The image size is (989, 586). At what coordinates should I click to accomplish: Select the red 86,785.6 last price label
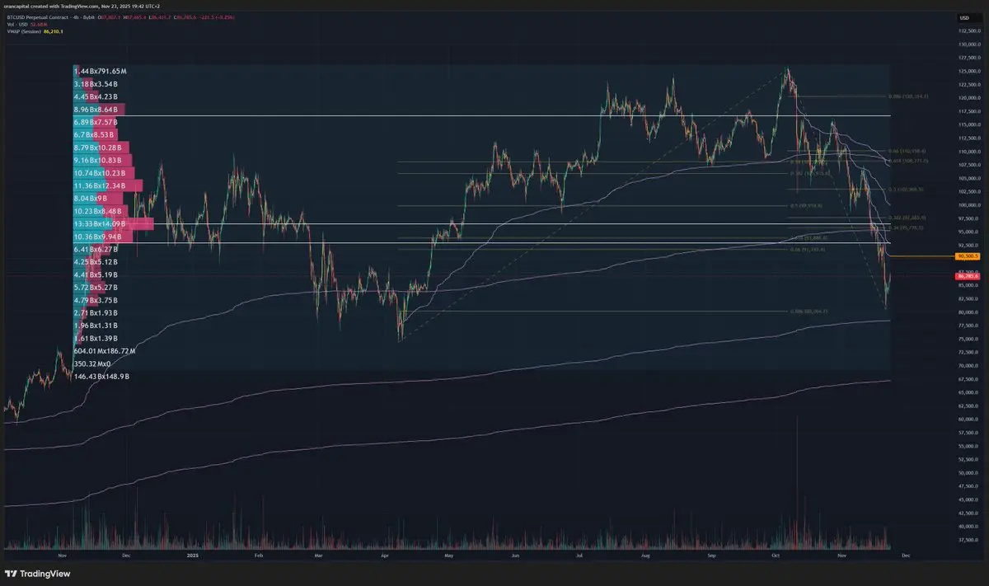tap(967, 277)
